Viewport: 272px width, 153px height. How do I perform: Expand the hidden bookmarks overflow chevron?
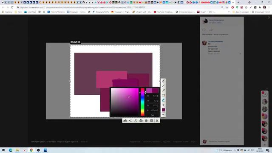point(229,12)
